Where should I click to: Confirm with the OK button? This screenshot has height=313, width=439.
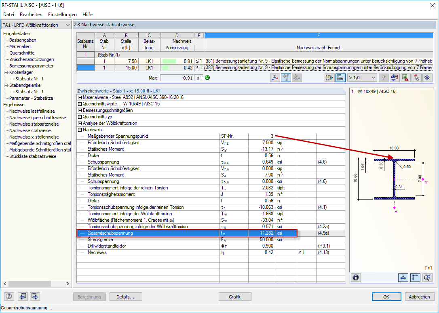[x=386, y=297]
